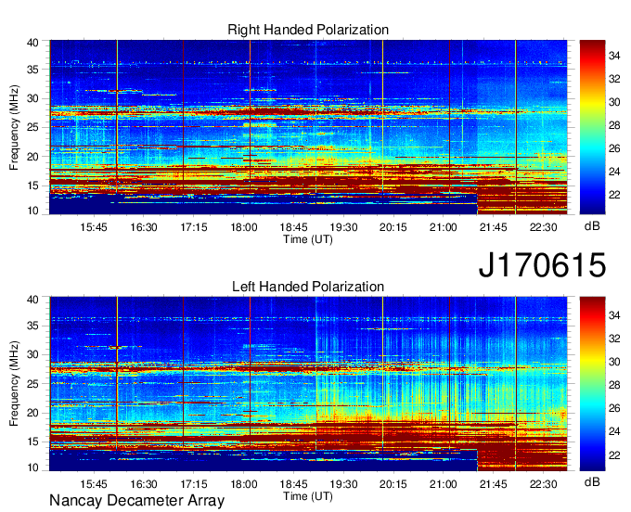Click the bottom plot's 'Time (UT)' axis label
The height and width of the screenshot is (512, 631).
308,496
